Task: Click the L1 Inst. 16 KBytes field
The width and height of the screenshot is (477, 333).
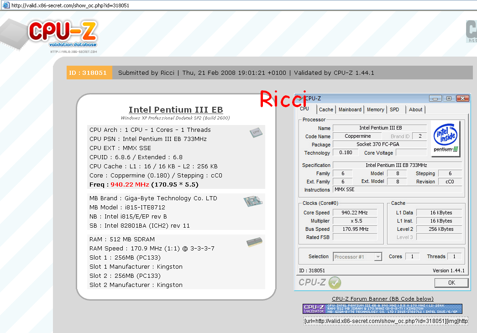Action: pos(439,221)
